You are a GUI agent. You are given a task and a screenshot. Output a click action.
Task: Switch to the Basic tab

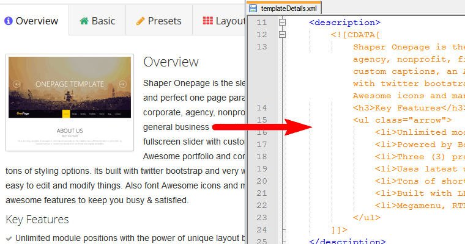97,21
